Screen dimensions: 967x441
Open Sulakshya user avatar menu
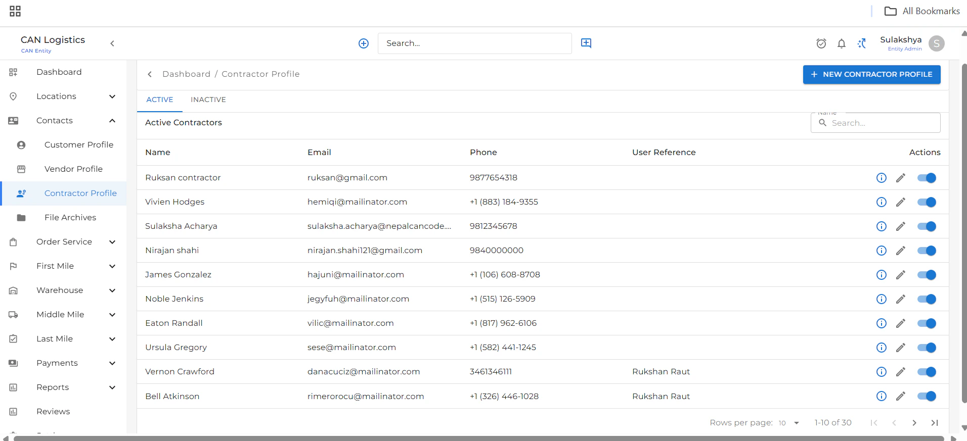point(937,43)
